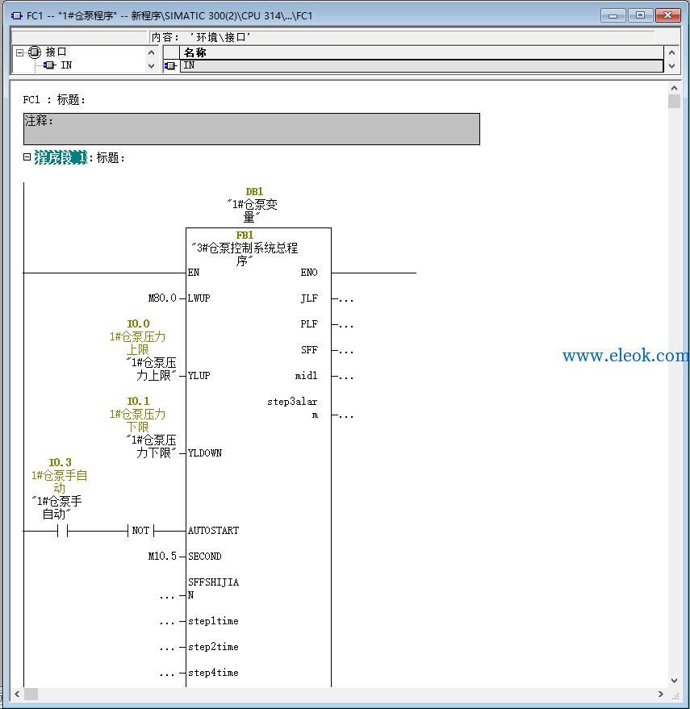Viewport: 690px width, 709px height.
Task: Click the 名称 column header
Action: coord(422,52)
